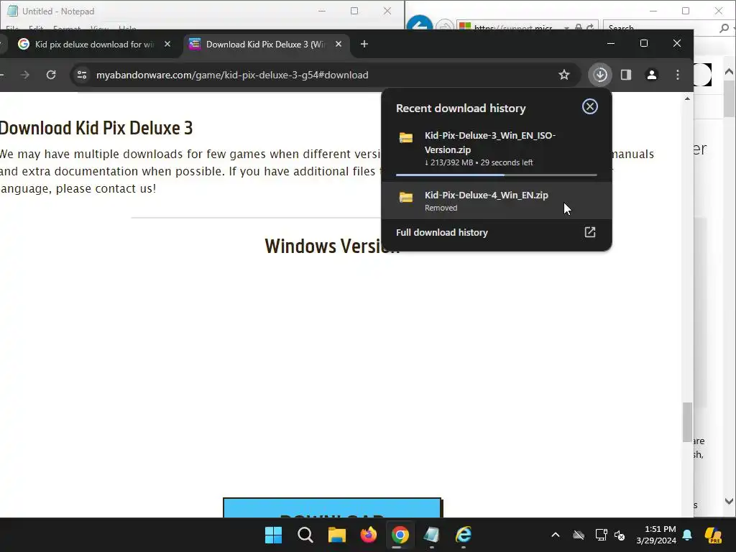Click the back arrow in Internet Explorer window
The image size is (736, 552).
419,25
